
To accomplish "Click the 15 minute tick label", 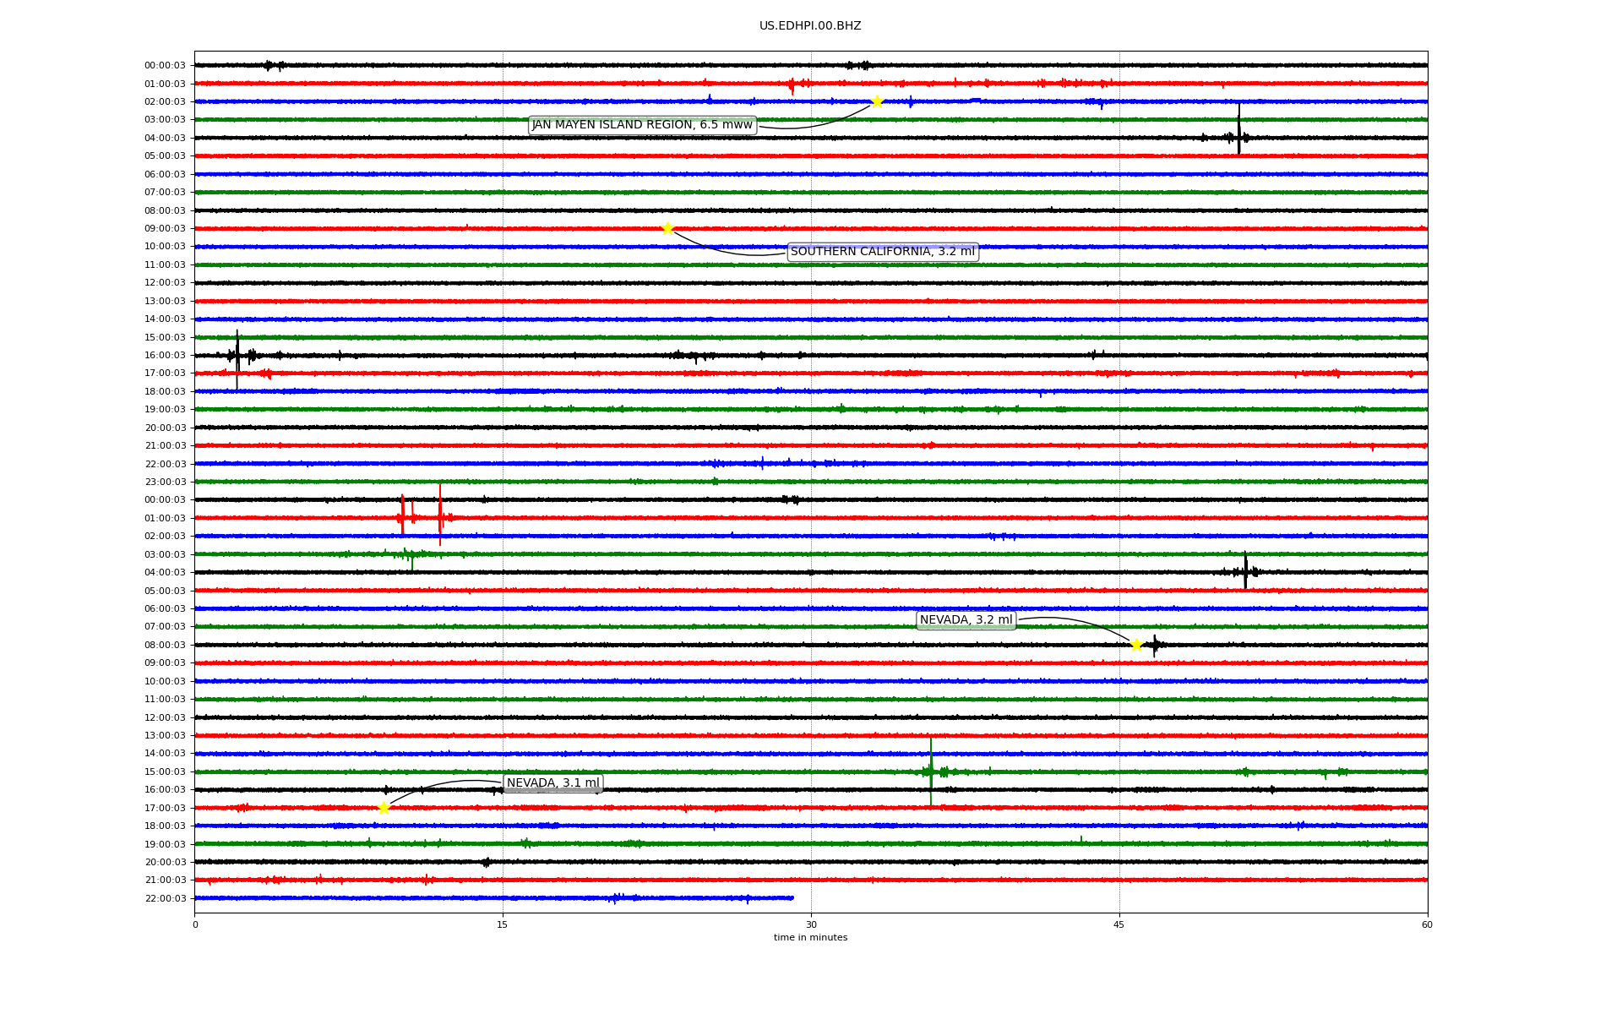I will pyautogui.click(x=503, y=924).
